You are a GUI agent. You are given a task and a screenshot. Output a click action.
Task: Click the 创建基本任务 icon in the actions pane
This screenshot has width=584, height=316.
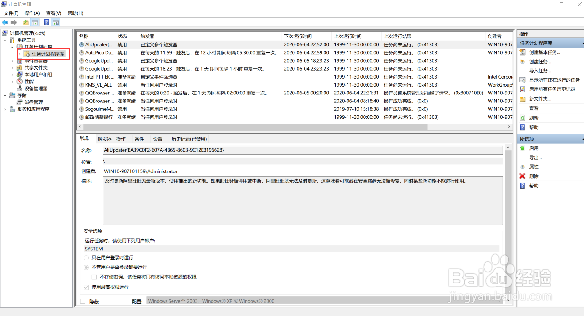coord(523,52)
